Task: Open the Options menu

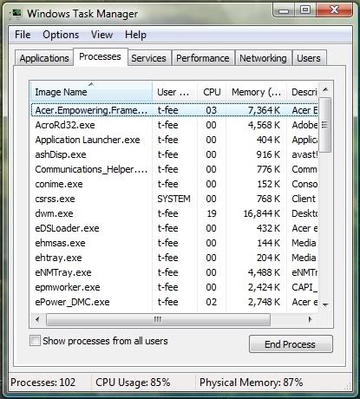Action: 61,35
